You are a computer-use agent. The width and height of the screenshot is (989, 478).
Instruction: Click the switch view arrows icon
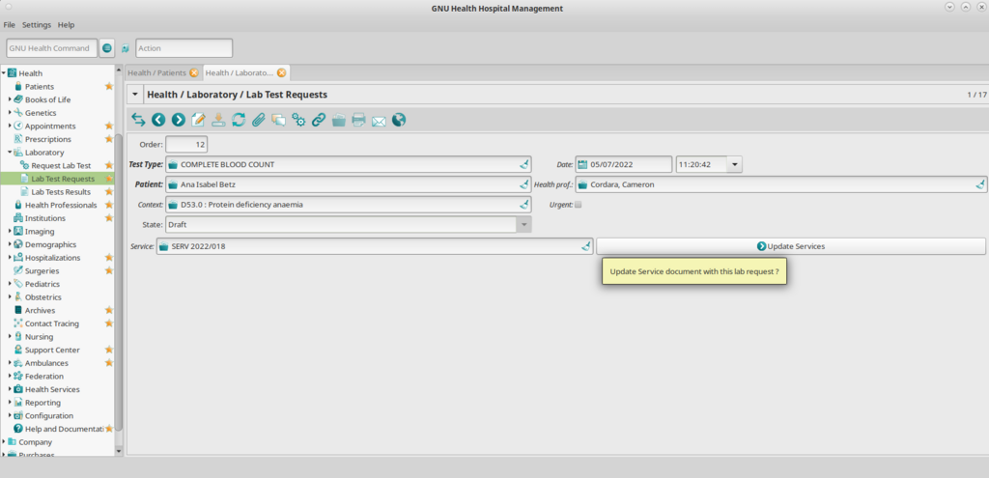(x=138, y=120)
